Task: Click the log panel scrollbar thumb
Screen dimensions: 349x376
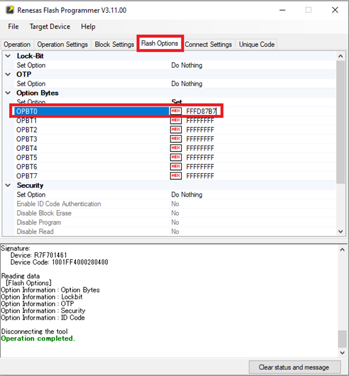Action: point(342,339)
